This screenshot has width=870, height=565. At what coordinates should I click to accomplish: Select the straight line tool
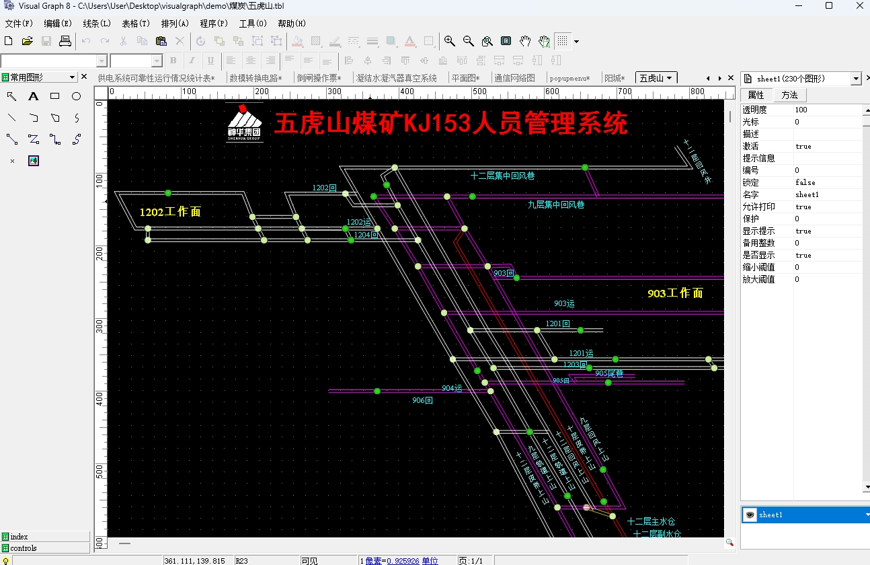[x=12, y=118]
